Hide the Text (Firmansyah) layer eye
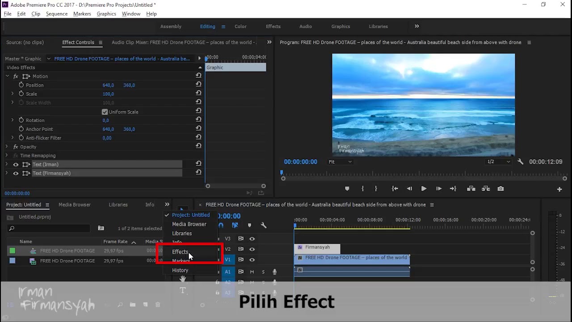The width and height of the screenshot is (572, 322). click(16, 173)
